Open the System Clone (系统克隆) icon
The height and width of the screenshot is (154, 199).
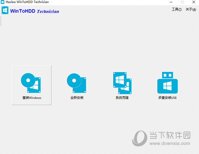coord(122,83)
